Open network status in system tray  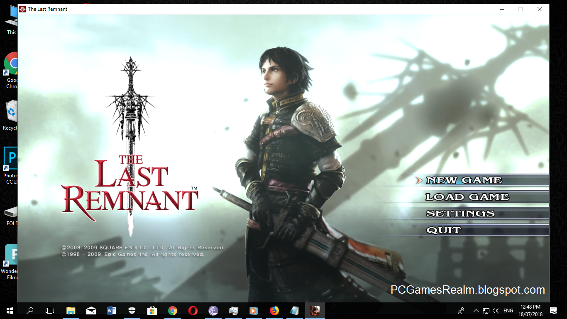click(x=486, y=310)
